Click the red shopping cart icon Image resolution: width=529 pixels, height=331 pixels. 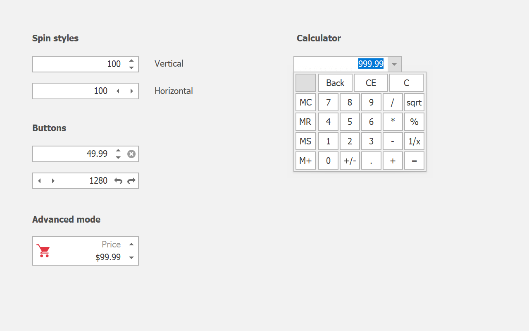click(x=43, y=251)
